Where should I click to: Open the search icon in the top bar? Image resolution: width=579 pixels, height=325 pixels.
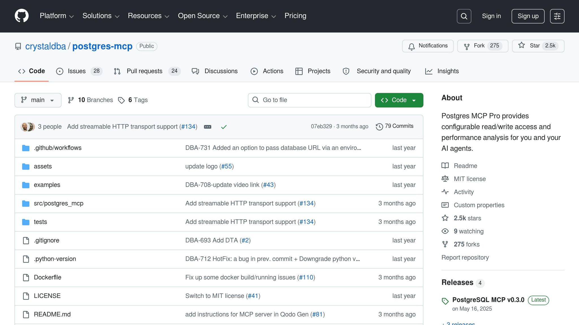click(x=464, y=16)
